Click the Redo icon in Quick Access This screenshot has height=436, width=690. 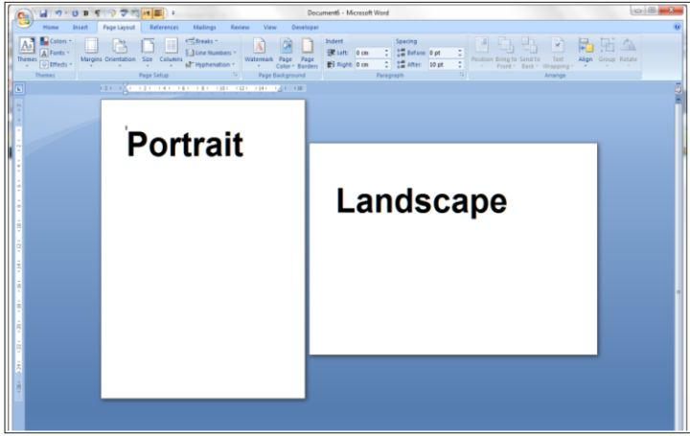[75, 13]
